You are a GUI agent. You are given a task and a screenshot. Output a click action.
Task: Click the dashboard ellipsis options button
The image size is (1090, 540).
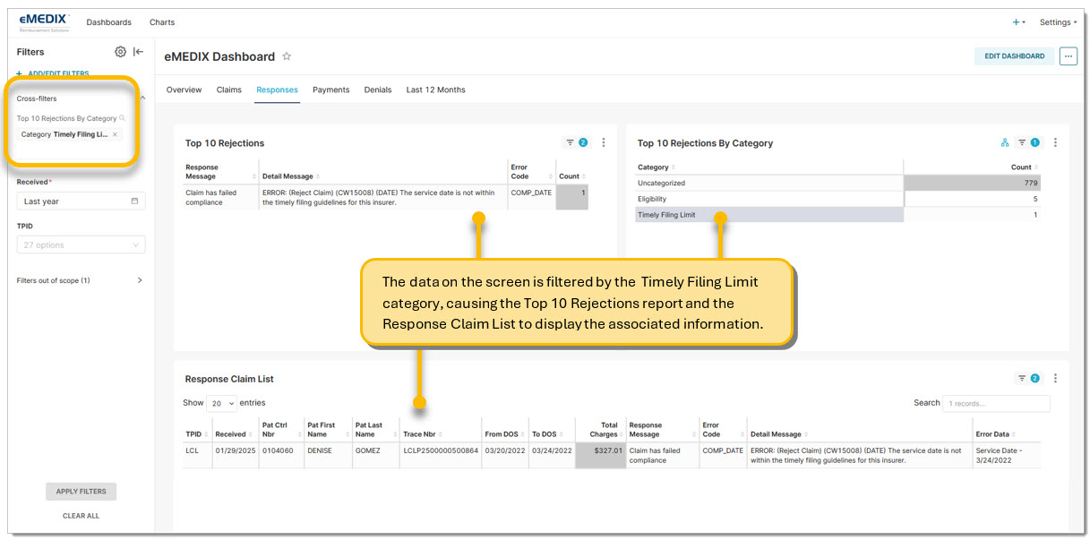pos(1068,56)
